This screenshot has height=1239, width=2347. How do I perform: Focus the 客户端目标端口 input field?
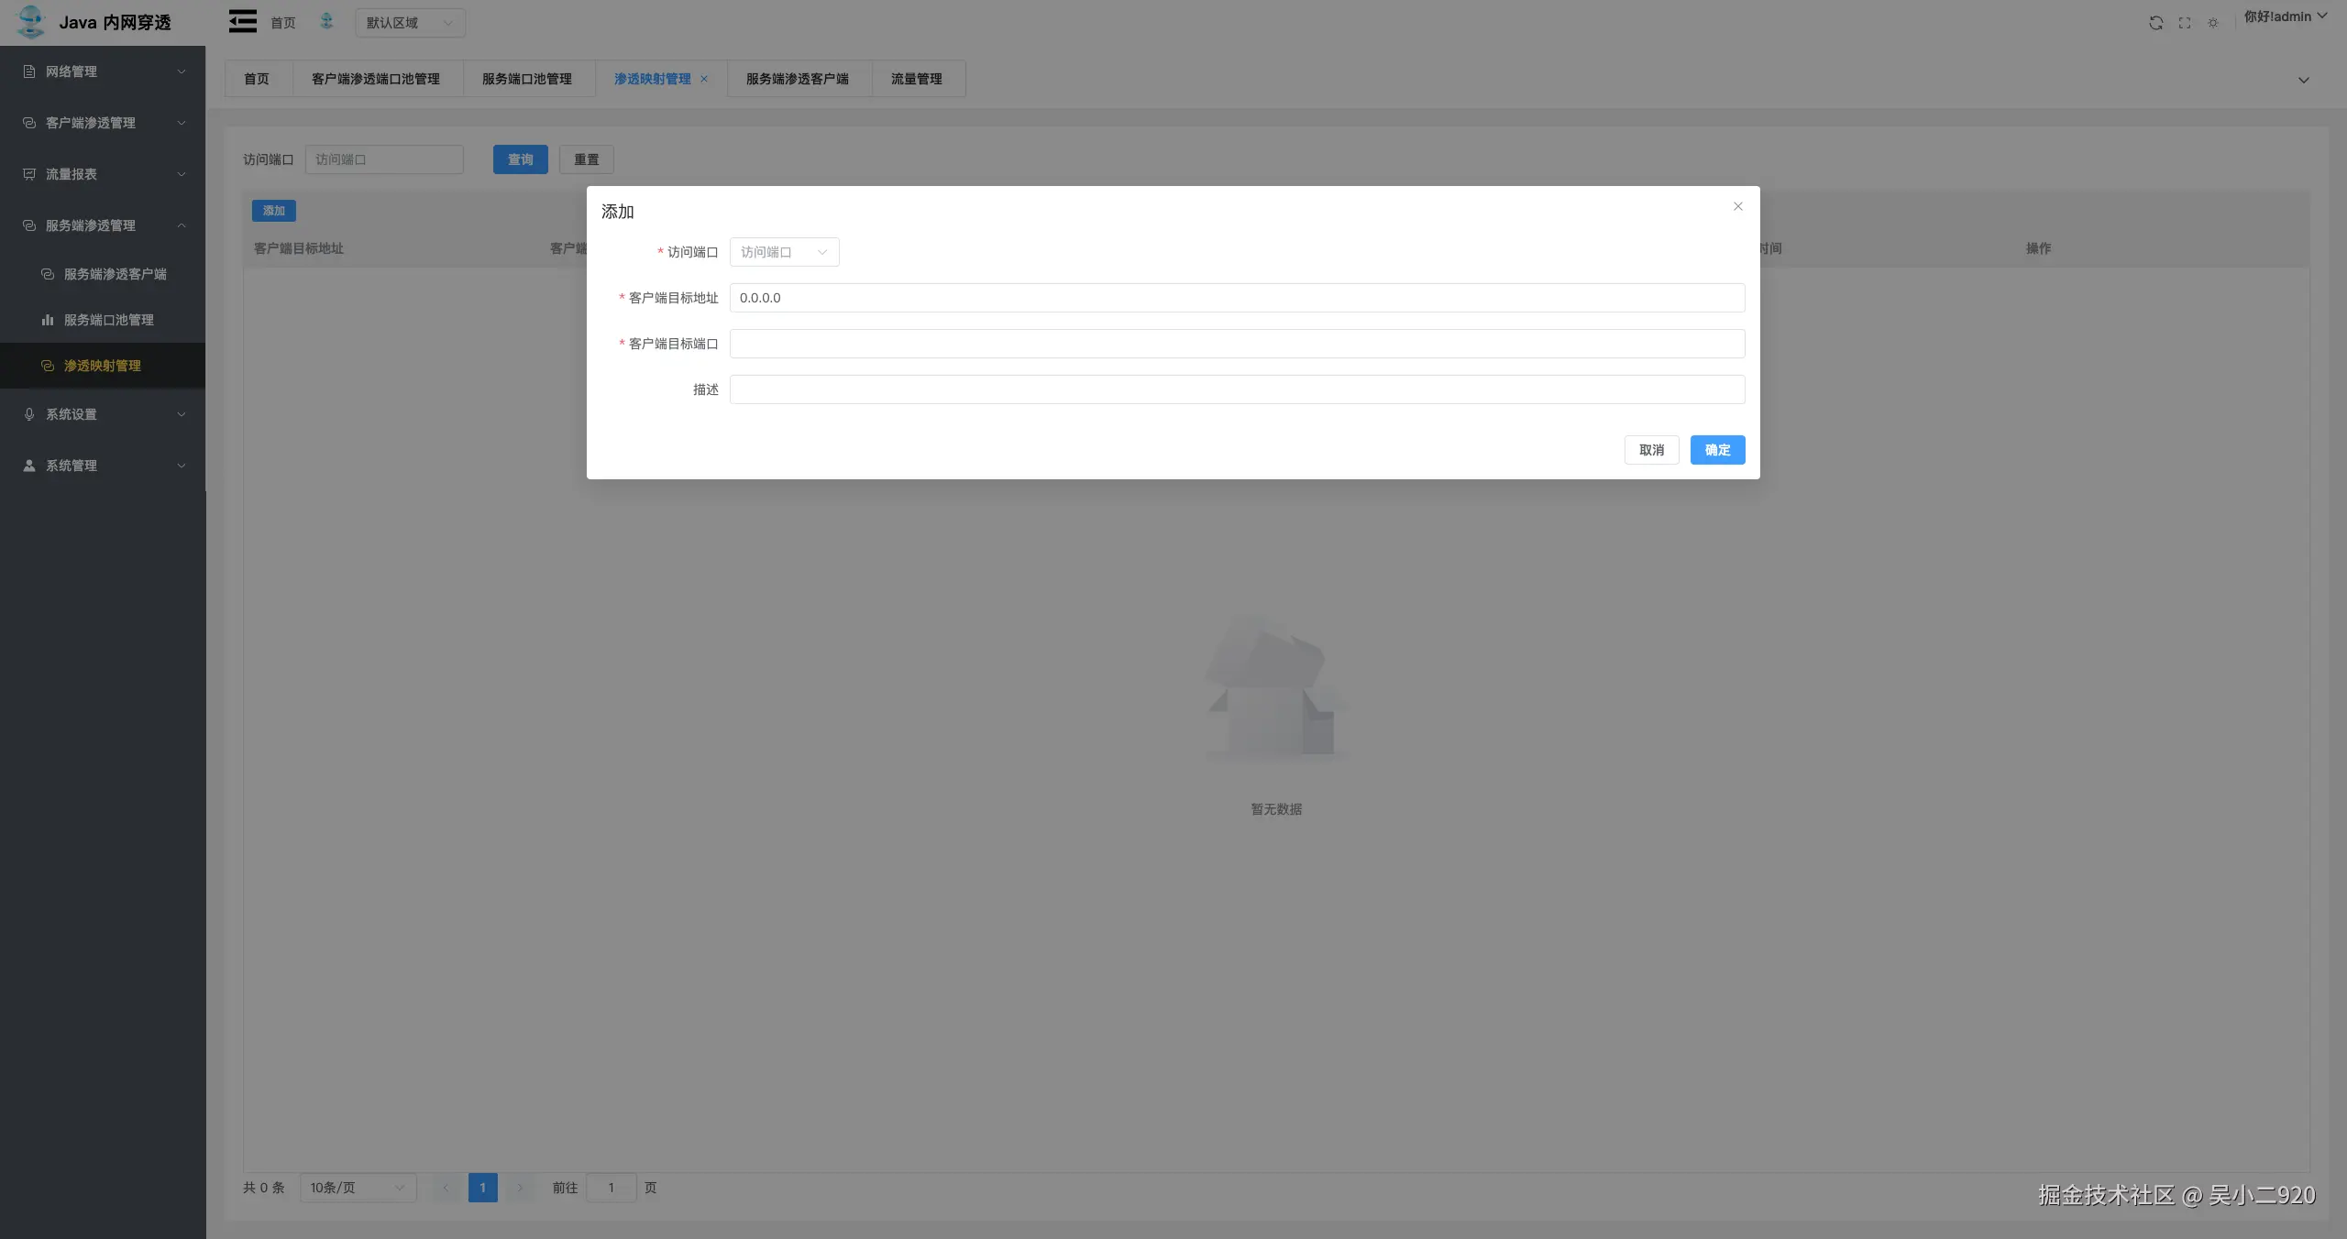coord(1236,344)
